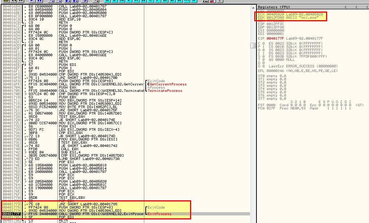Select the highlighted address 0040177F in disassembly
Screen dimensions: 369x223
pos(11,214)
